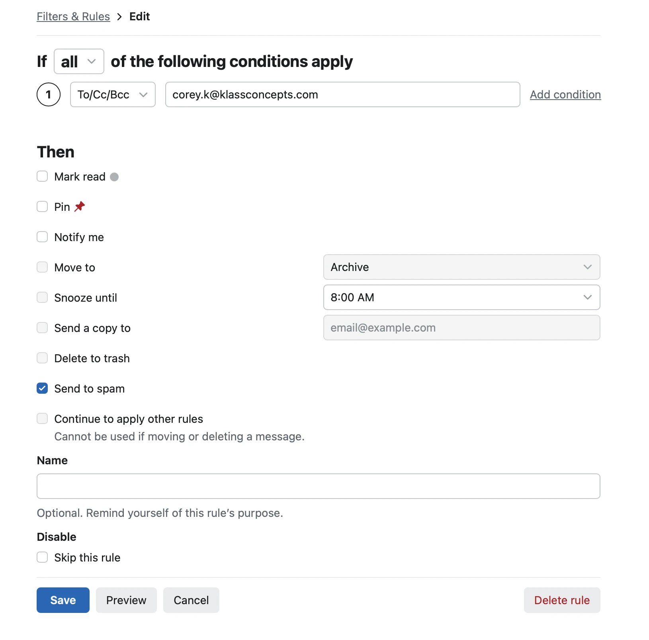Uncheck the Send to spam checkbox
649x640 pixels.
click(x=42, y=389)
